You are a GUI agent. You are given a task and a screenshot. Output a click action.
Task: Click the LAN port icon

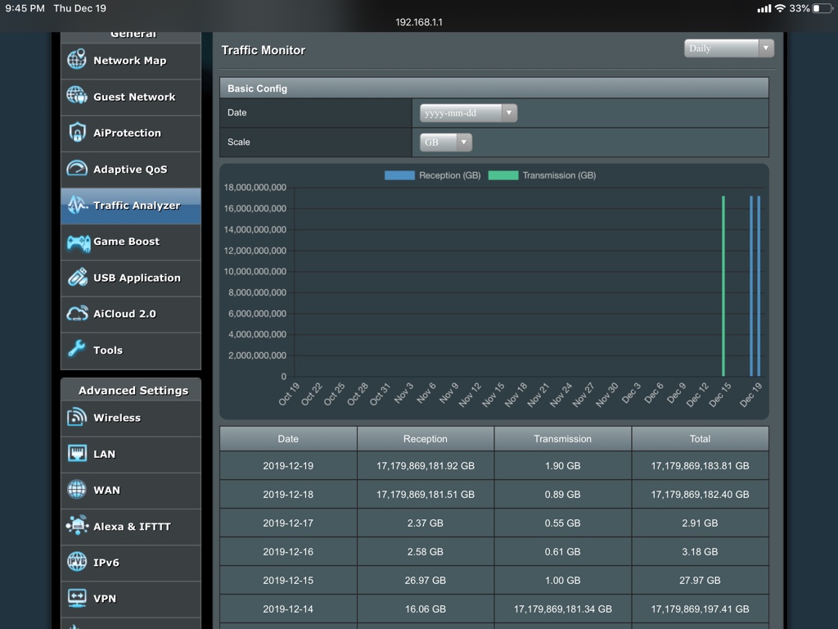coord(77,454)
